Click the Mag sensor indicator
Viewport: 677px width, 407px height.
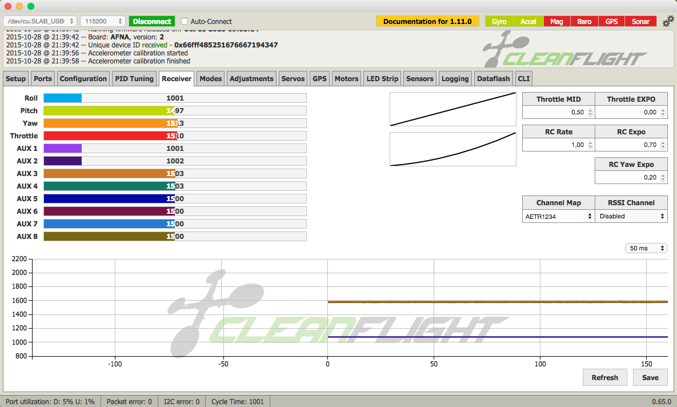coord(556,21)
